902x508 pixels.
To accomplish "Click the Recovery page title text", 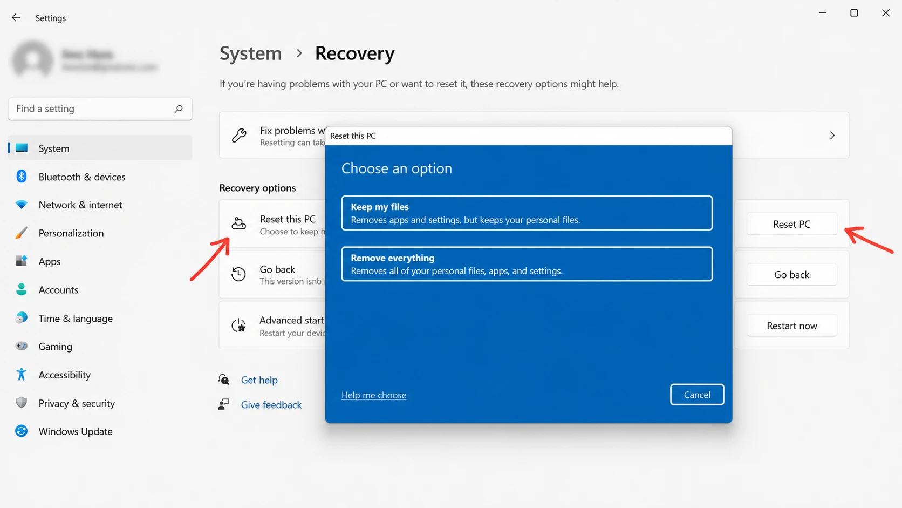I will (x=354, y=53).
